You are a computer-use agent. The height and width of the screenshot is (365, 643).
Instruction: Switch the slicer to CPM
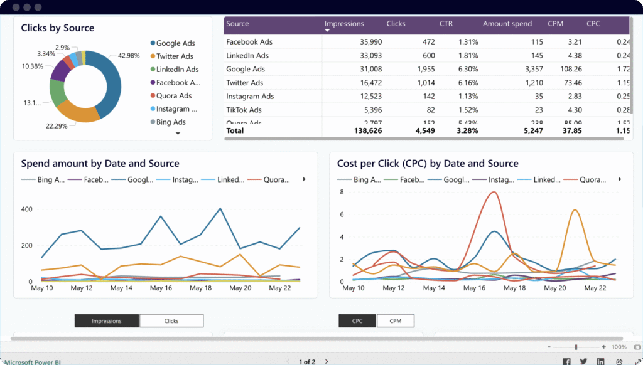click(x=396, y=320)
